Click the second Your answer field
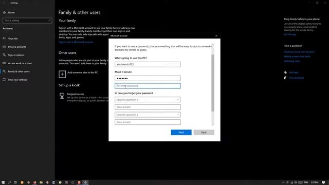The image size is (329, 185). point(148,122)
